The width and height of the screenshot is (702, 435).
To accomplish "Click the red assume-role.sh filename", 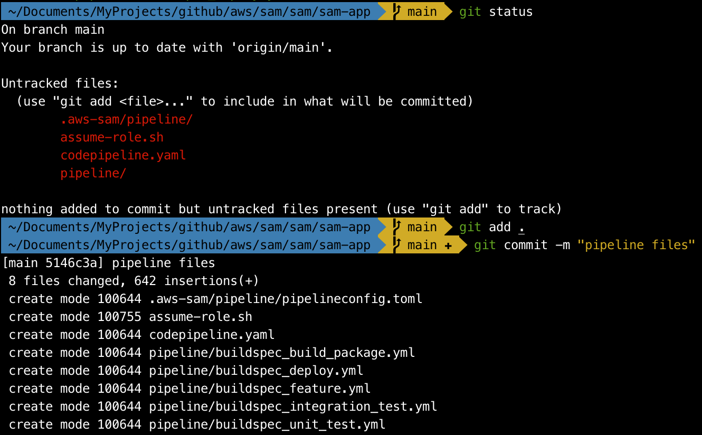I will click(112, 137).
